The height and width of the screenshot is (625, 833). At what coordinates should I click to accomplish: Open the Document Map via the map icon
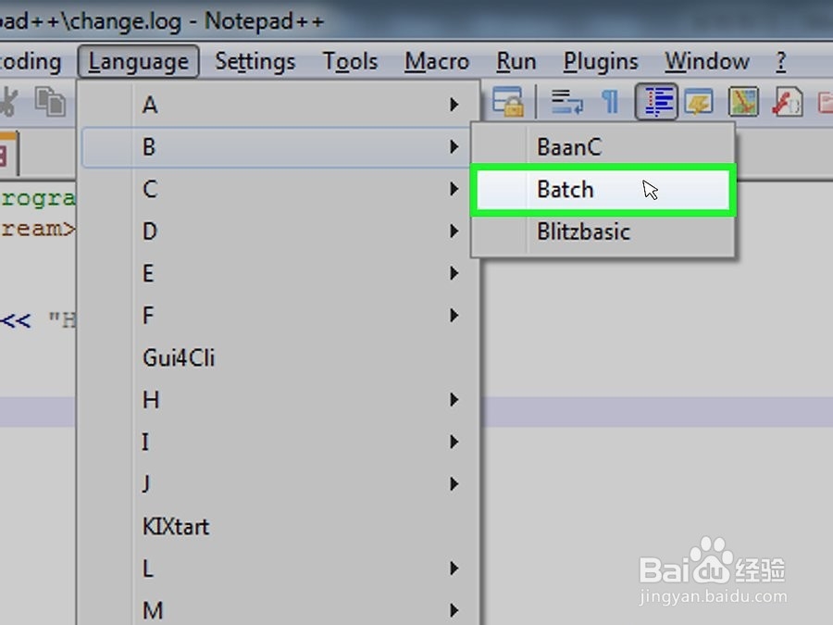(x=743, y=102)
